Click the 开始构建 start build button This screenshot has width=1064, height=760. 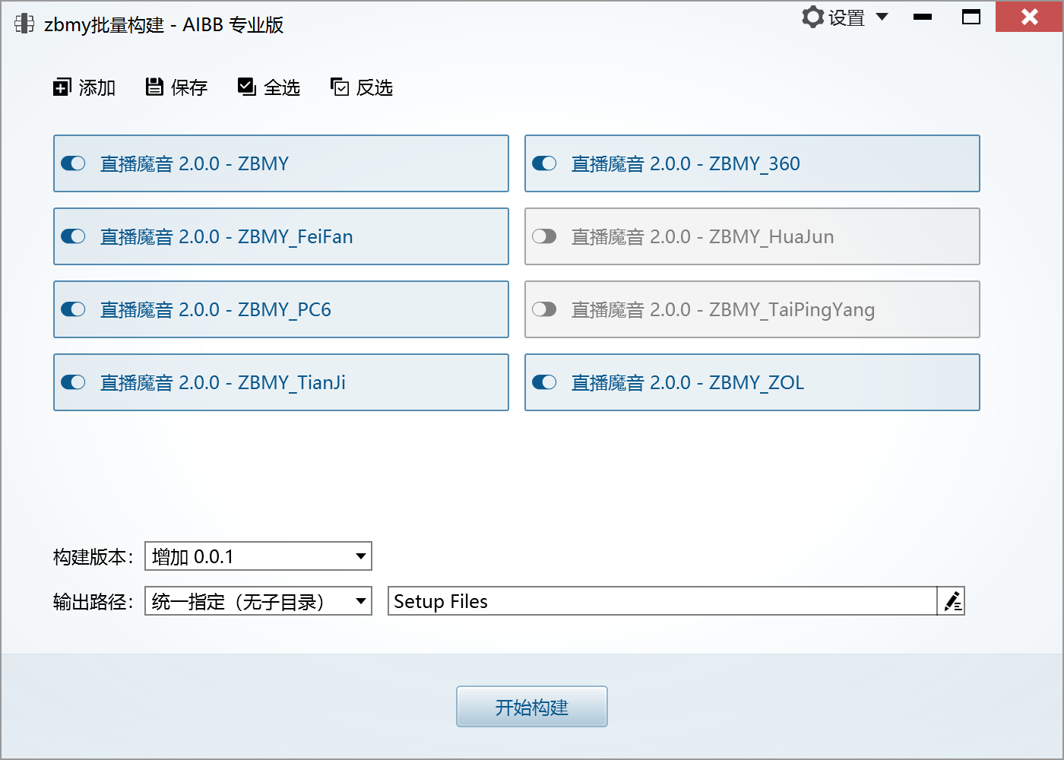[531, 707]
